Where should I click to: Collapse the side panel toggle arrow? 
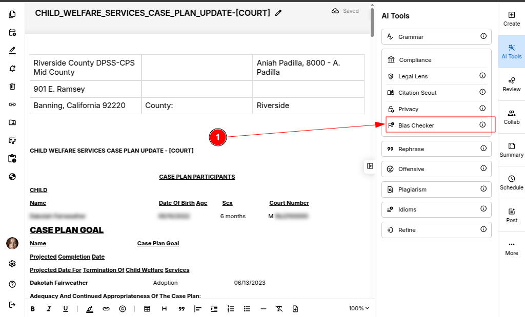tap(370, 166)
